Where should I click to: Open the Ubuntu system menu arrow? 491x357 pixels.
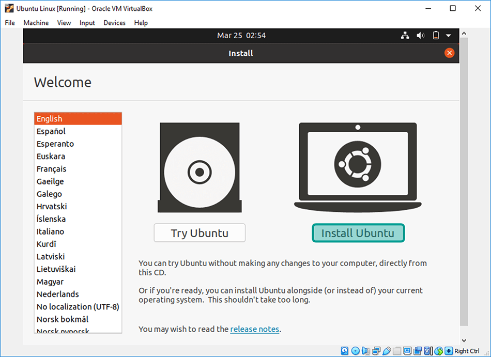[x=449, y=35]
